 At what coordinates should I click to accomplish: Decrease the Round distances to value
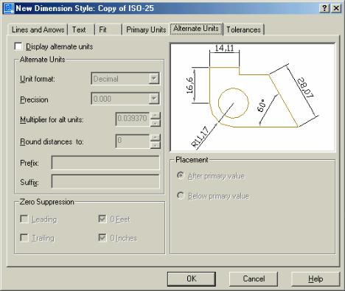156,145
